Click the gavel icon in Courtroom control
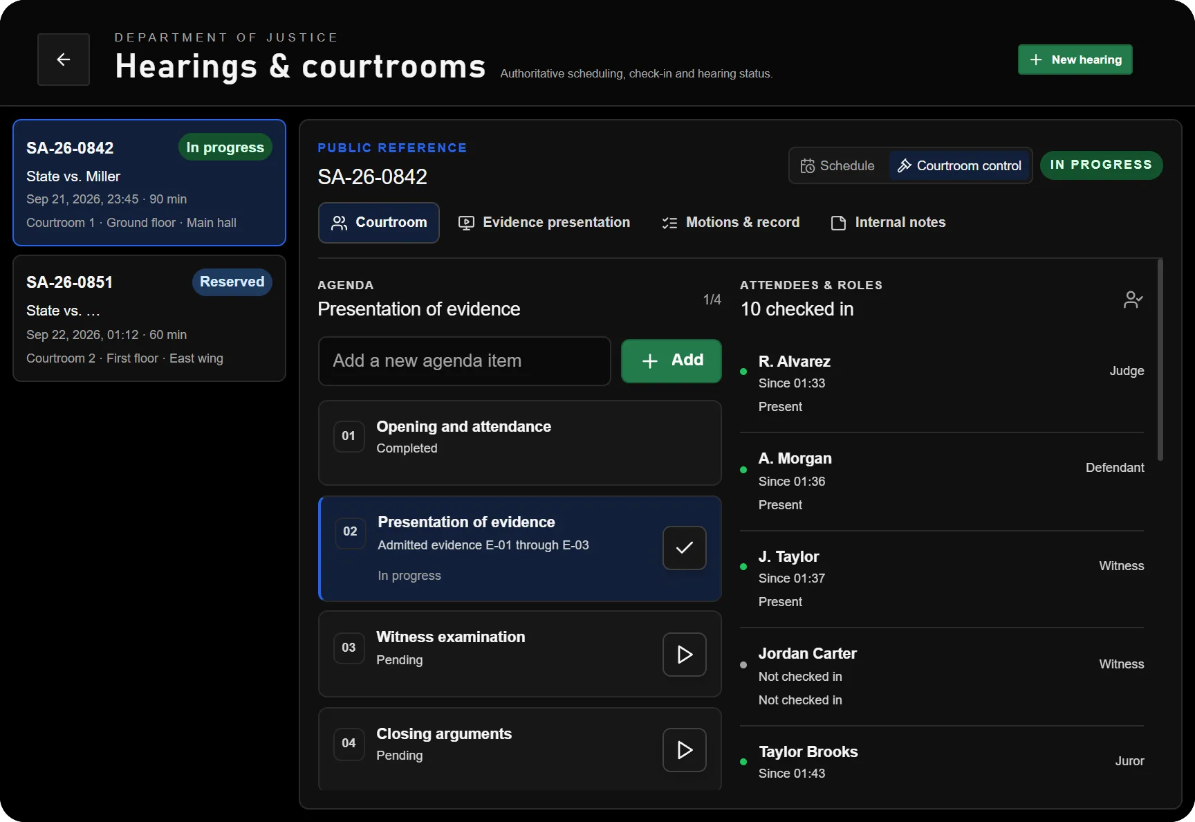This screenshot has width=1195, height=822. [x=904, y=166]
